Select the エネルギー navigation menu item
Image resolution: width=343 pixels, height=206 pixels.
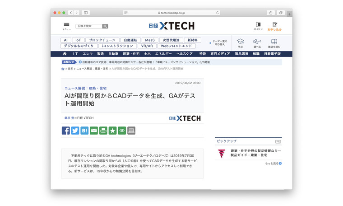click(x=163, y=54)
